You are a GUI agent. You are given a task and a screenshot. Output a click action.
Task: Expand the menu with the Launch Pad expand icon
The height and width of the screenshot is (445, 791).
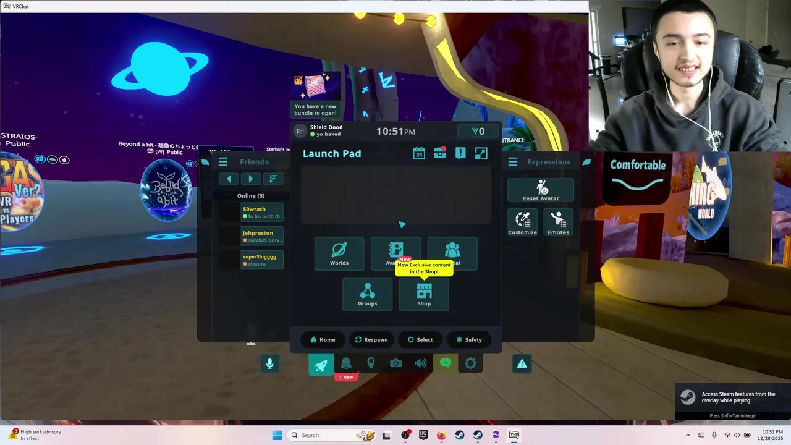(x=481, y=153)
